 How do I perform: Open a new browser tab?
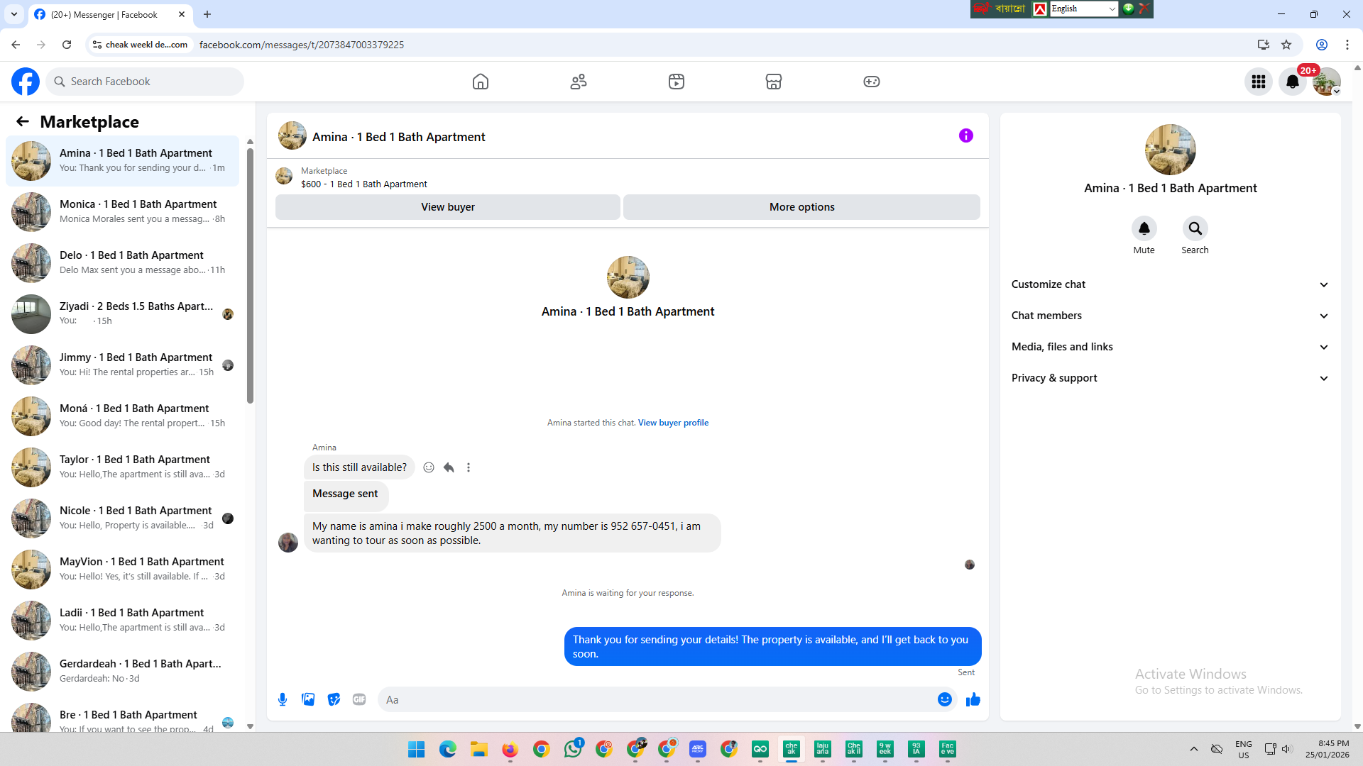(x=207, y=14)
